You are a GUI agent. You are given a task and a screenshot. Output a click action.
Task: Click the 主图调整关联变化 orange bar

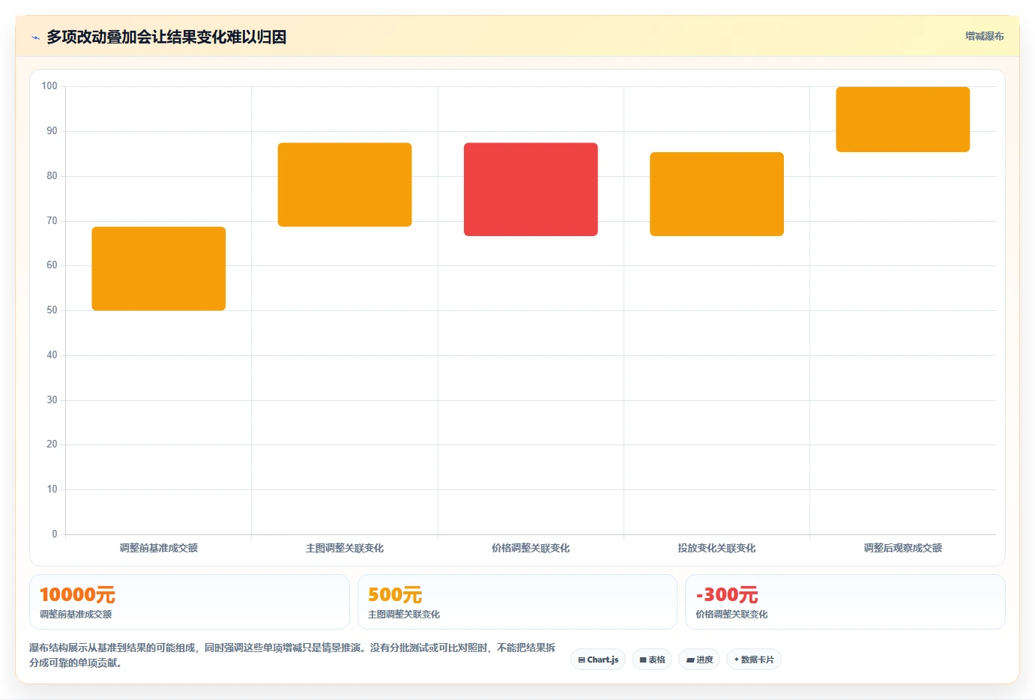pos(345,184)
